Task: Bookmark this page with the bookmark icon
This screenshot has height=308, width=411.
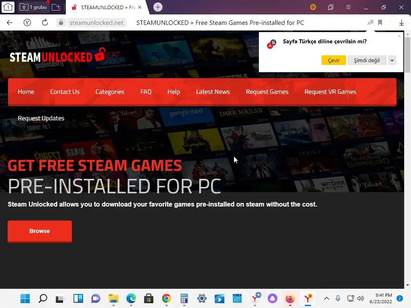Action: [380, 22]
